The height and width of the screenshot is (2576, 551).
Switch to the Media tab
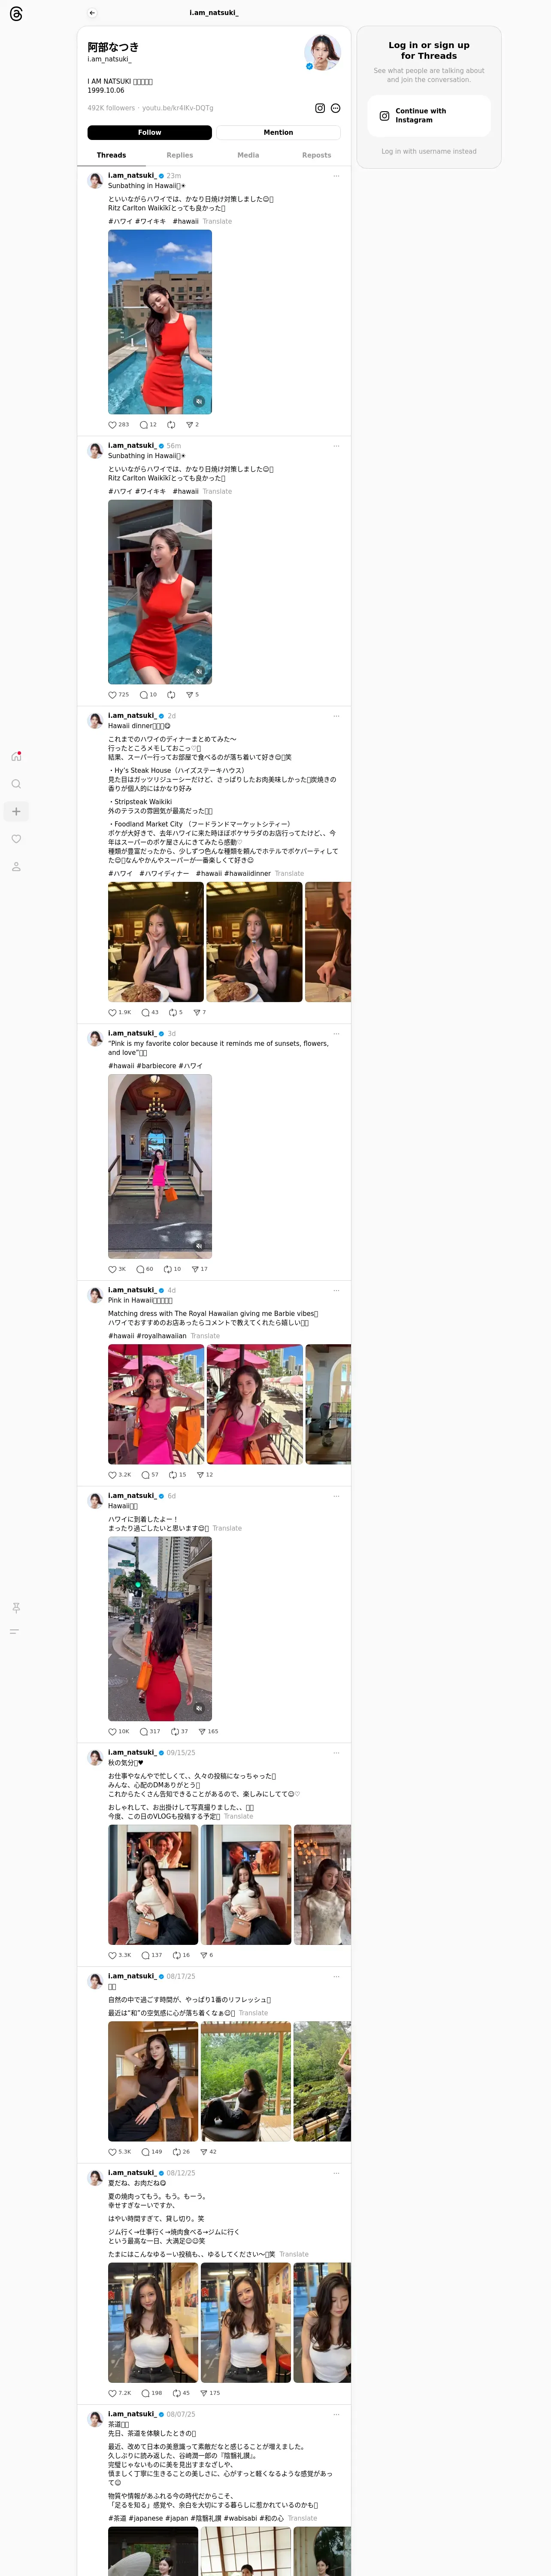[248, 155]
